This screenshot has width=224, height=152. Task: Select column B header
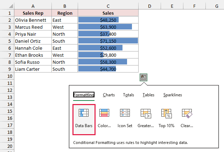point(65,6)
